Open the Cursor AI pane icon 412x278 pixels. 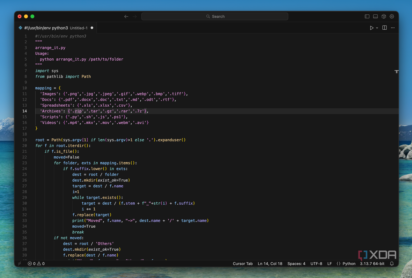coord(384,16)
